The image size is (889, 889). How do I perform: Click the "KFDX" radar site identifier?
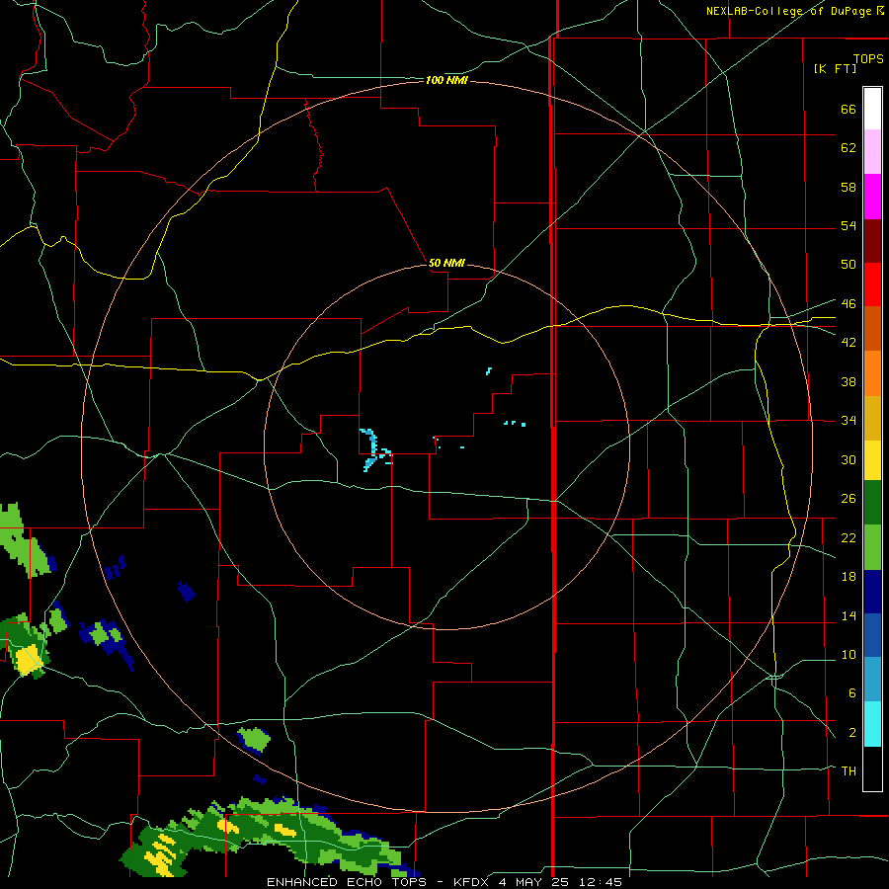tap(472, 882)
